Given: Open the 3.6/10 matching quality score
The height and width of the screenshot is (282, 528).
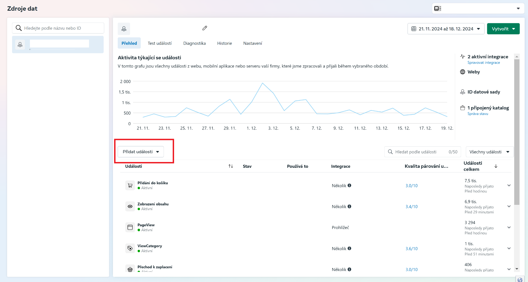Looking at the screenshot, I should tap(411, 249).
